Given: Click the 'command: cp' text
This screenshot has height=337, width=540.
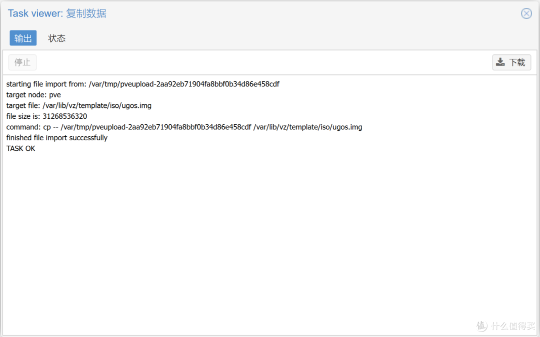Looking at the screenshot, I should [x=28, y=127].
